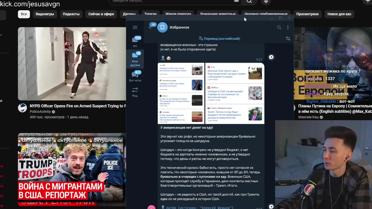Select the Мои друзья chat folder
This screenshot has width=372, height=209.
pyautogui.click(x=135, y=59)
